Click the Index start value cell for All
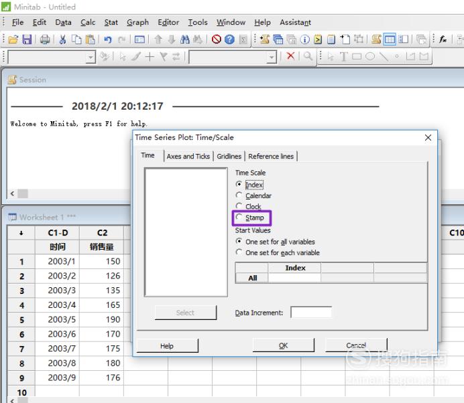Image resolution: width=464 pixels, height=403 pixels. [294, 278]
